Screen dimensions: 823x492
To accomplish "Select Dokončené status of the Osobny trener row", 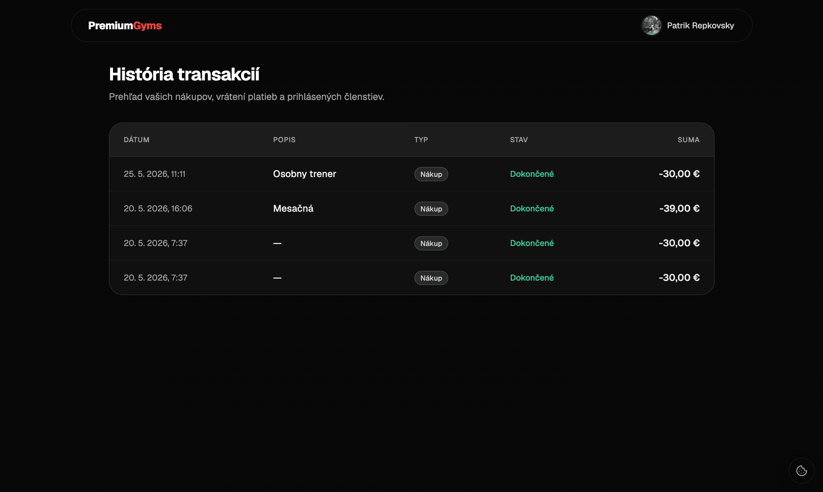I will [532, 174].
